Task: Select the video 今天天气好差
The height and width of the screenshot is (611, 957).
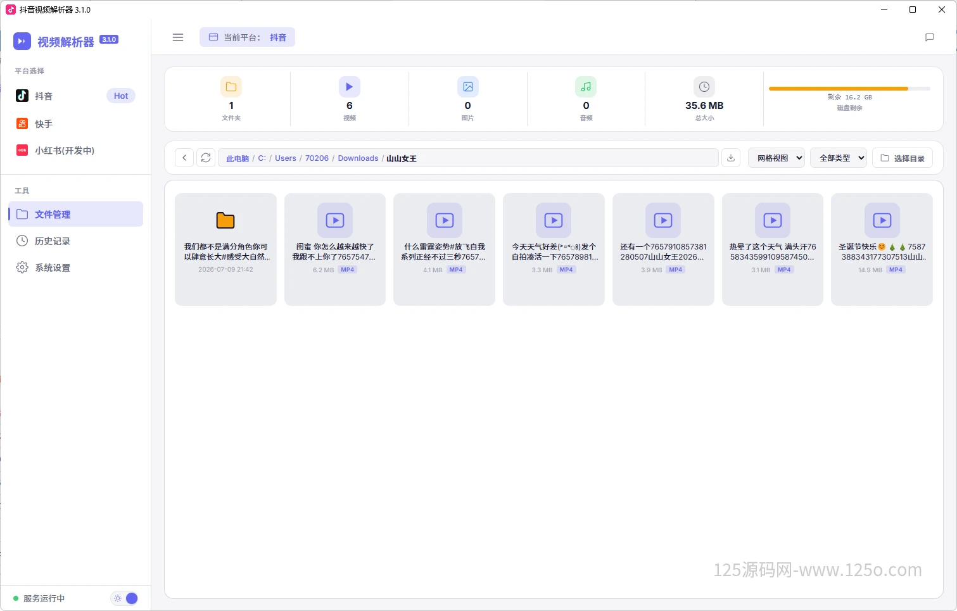Action: point(554,249)
